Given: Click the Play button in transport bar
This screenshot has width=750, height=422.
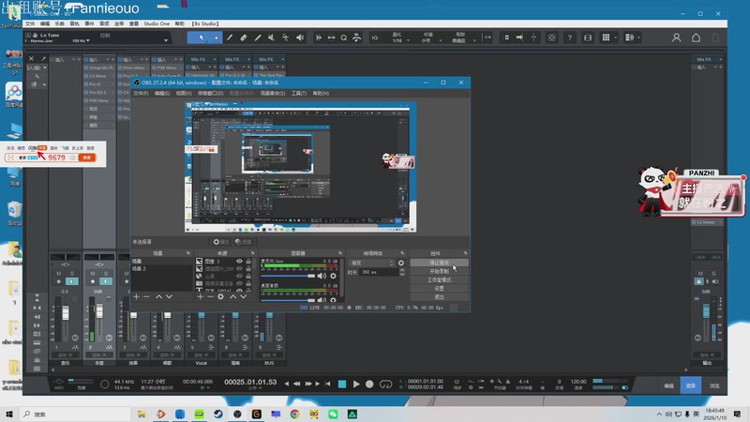Looking at the screenshot, I should click(x=356, y=384).
